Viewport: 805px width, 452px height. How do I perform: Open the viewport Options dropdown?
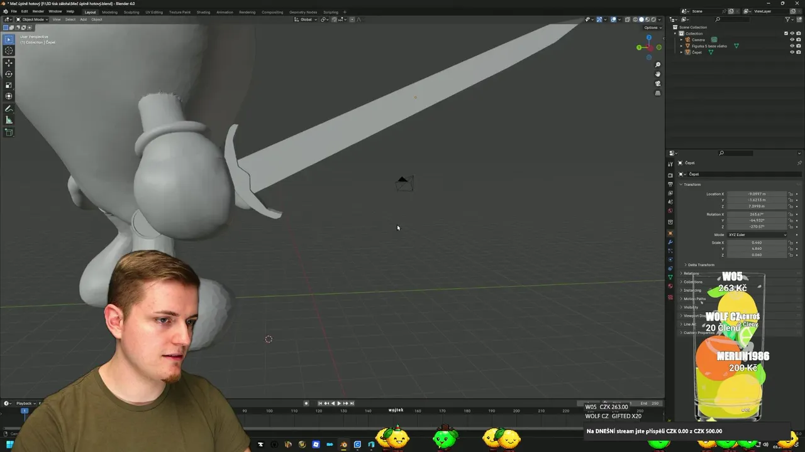click(652, 28)
